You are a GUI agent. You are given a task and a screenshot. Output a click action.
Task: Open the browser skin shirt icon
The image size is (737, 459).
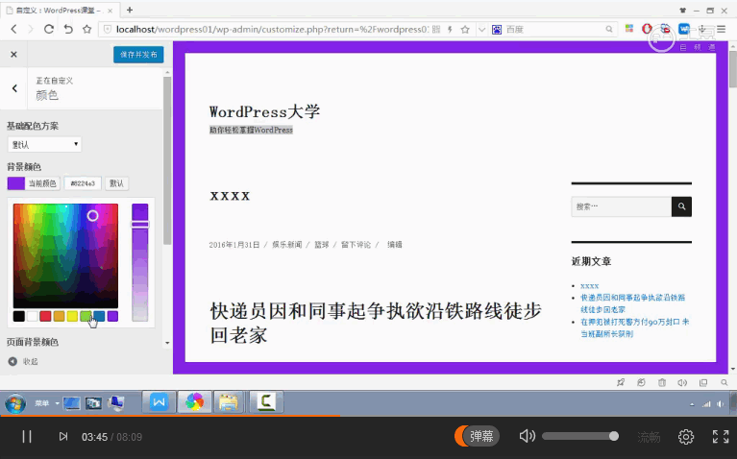pyautogui.click(x=683, y=10)
